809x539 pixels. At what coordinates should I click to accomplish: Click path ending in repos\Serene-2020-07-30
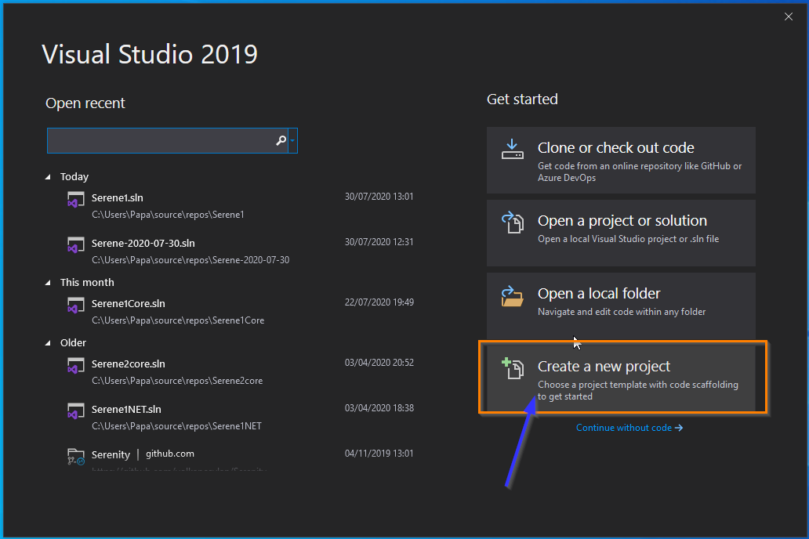tap(190, 260)
